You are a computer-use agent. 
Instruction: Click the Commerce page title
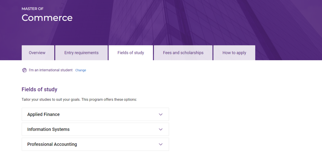point(47,18)
